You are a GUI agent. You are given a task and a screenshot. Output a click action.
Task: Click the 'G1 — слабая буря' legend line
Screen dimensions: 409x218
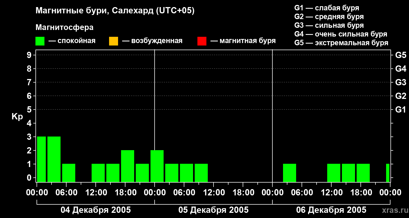coord(327,8)
